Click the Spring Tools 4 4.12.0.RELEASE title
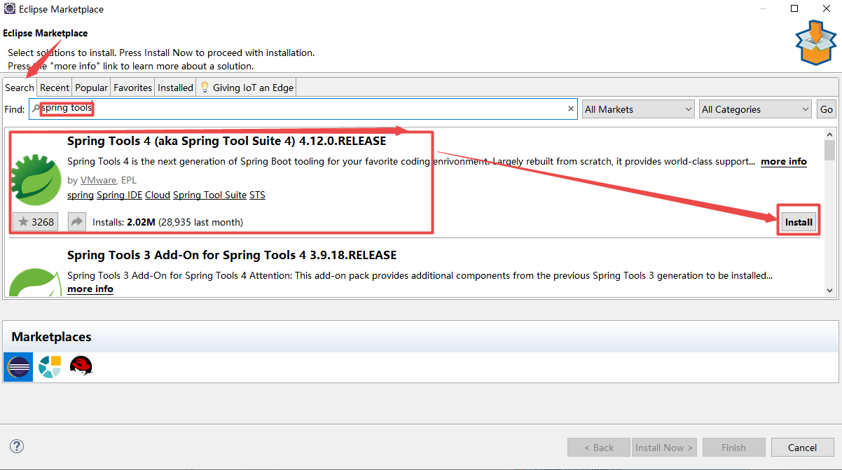 (226, 141)
